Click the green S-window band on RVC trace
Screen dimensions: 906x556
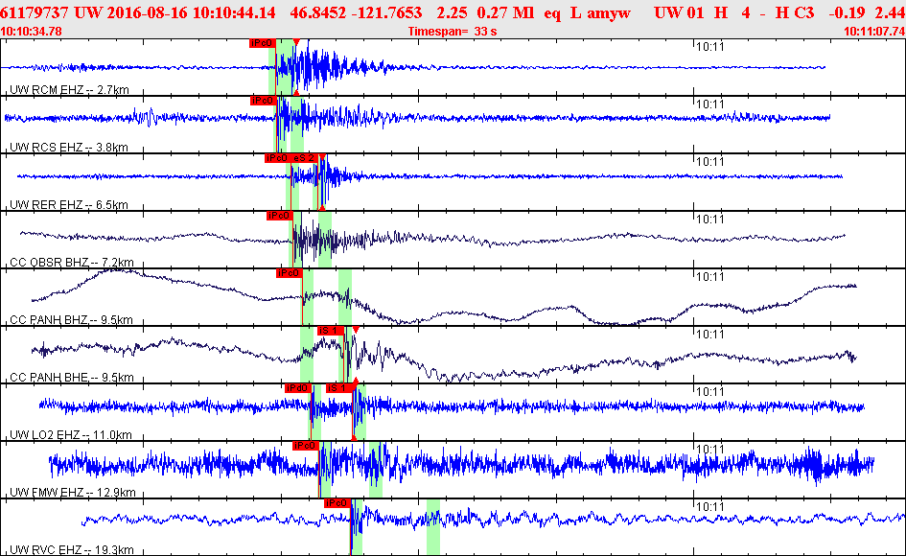click(433, 527)
